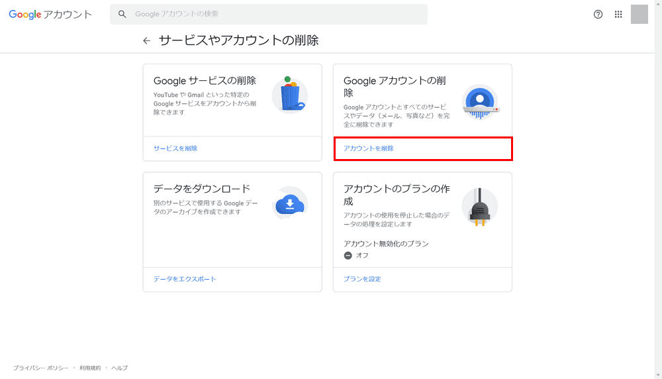Open the ヘルプ footer link
The width and height of the screenshot is (662, 379).
coord(119,368)
